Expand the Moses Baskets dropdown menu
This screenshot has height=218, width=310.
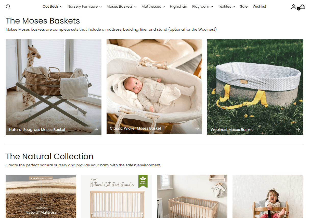(121, 6)
